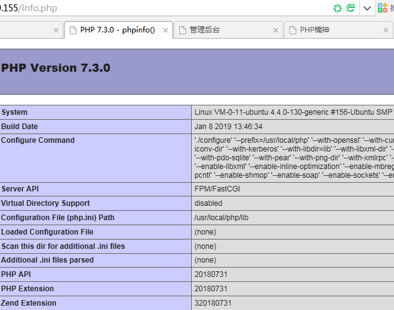This screenshot has width=394, height=310.
Task: Click Additional .ini files parsed label
Action: click(x=47, y=260)
